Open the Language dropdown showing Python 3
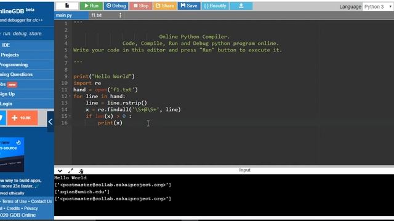The width and height of the screenshot is (394, 221). (378, 7)
